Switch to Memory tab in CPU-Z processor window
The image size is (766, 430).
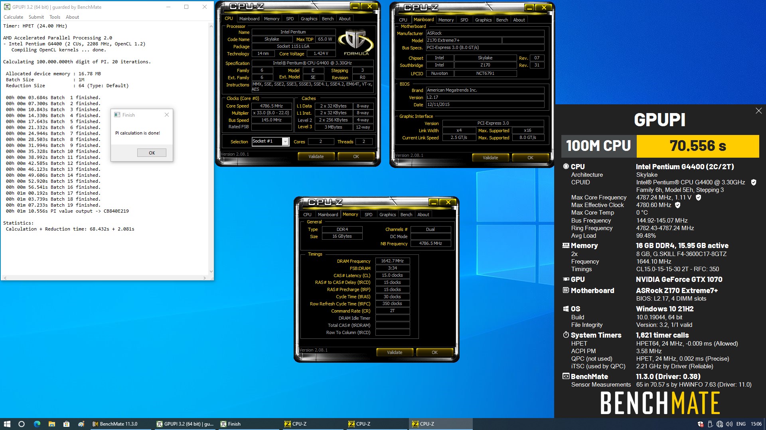coord(272,19)
